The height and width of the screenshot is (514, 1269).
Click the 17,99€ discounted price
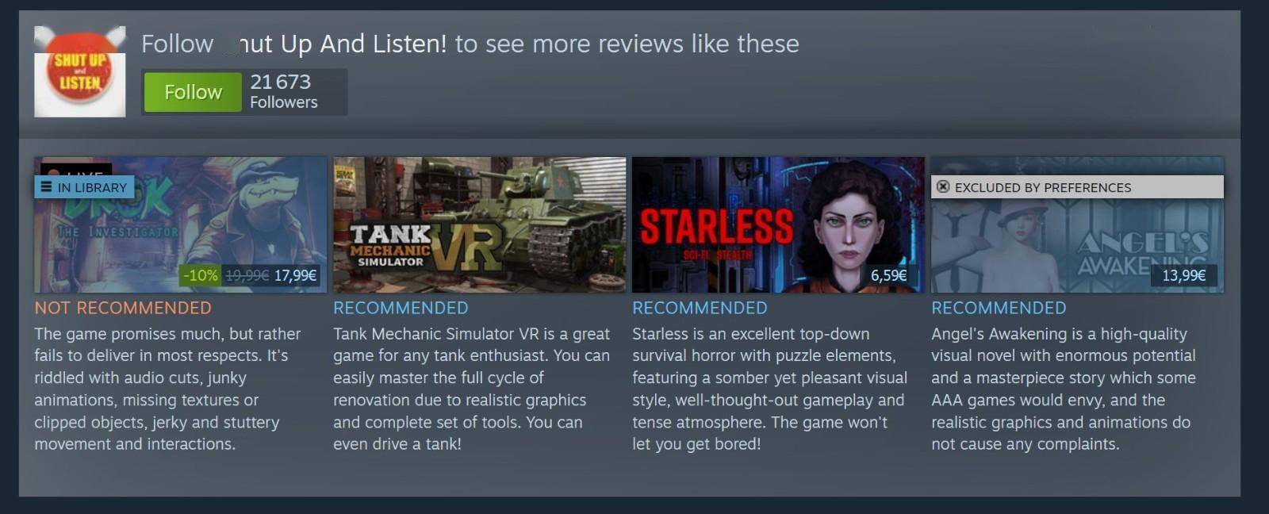coord(295,275)
